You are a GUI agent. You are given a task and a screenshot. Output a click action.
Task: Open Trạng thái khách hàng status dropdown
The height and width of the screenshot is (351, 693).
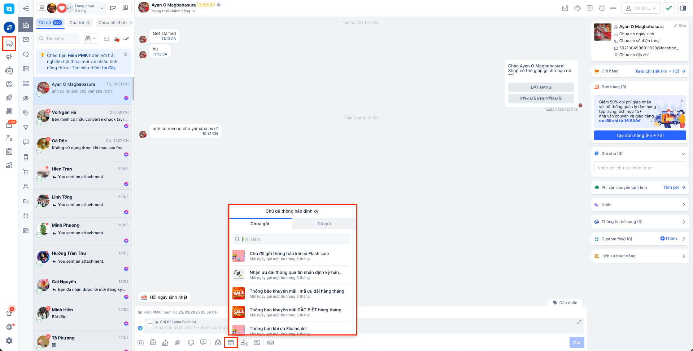point(173,11)
